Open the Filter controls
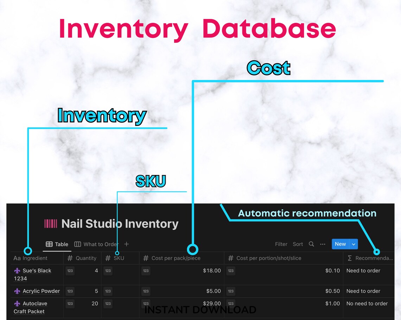Viewport: 401px width, 320px height. pyautogui.click(x=281, y=244)
